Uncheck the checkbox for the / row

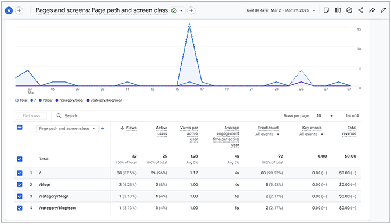pyautogui.click(x=20, y=173)
